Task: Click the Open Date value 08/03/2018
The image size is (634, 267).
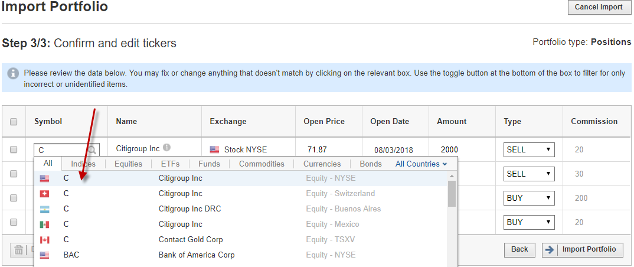Action: (394, 150)
